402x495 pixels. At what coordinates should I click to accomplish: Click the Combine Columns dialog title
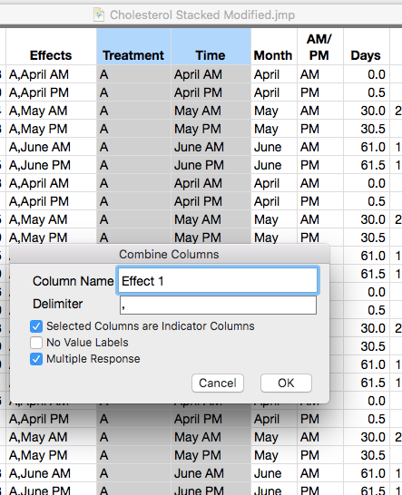point(169,255)
